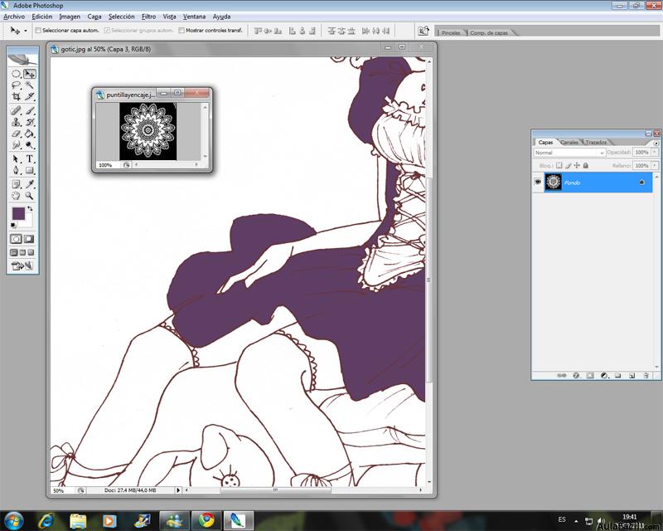Select the Dodge tool

pyautogui.click(x=30, y=145)
